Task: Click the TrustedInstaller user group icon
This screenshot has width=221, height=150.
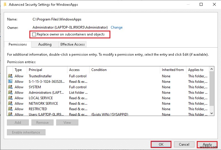Action: point(10,76)
